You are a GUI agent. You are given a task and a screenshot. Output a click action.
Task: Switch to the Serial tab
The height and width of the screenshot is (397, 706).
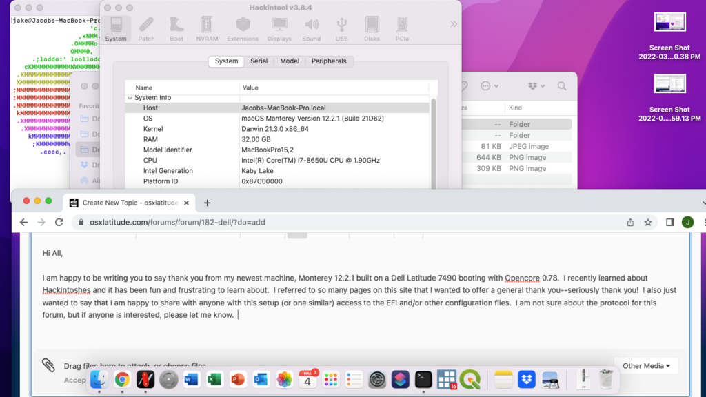pos(259,61)
